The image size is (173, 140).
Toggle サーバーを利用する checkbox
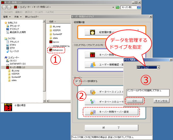coord(77,81)
